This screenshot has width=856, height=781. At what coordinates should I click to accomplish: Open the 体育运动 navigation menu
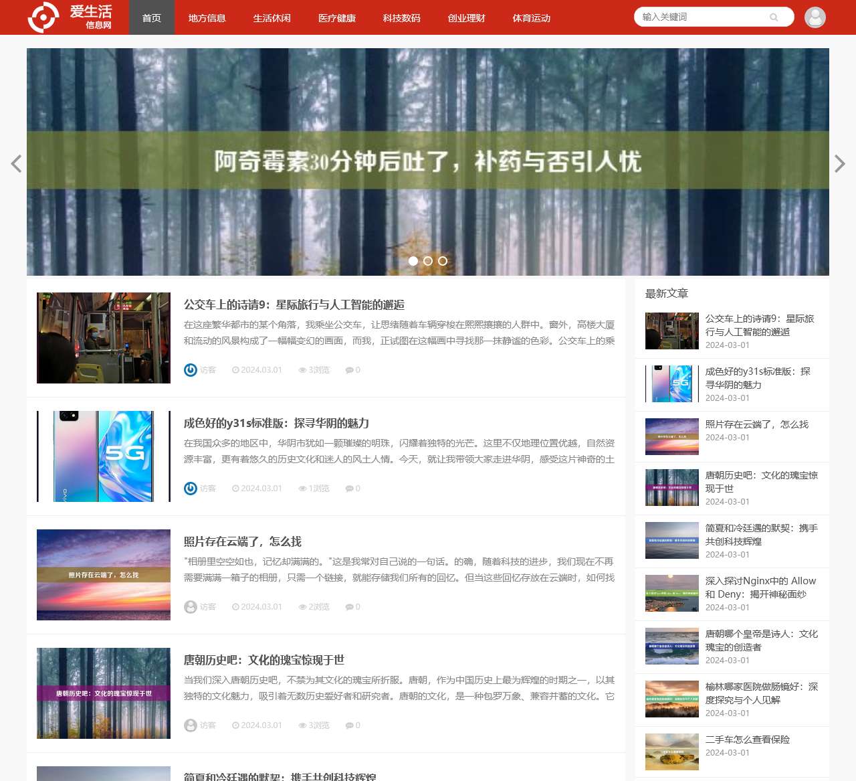532,17
